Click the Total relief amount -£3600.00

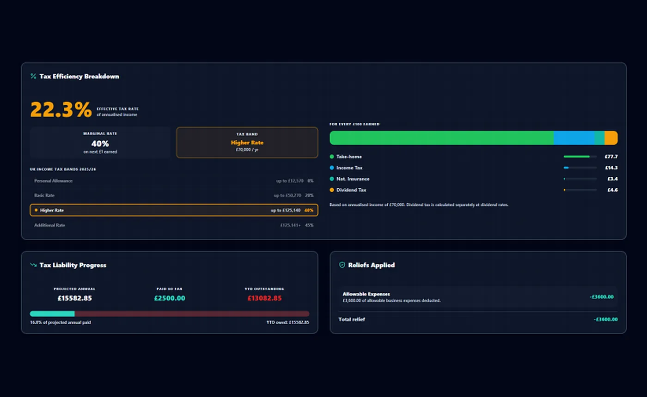606,319
